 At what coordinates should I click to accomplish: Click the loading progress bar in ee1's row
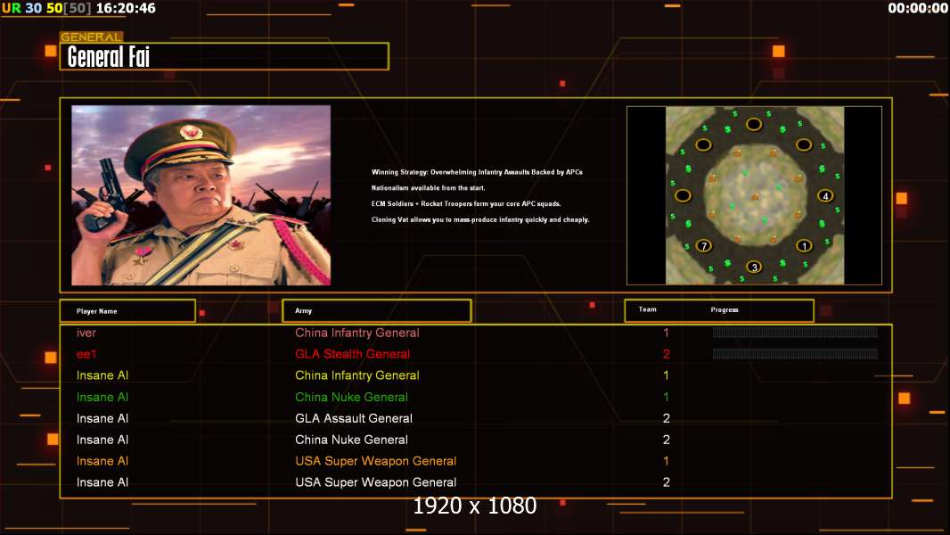pyautogui.click(x=795, y=354)
